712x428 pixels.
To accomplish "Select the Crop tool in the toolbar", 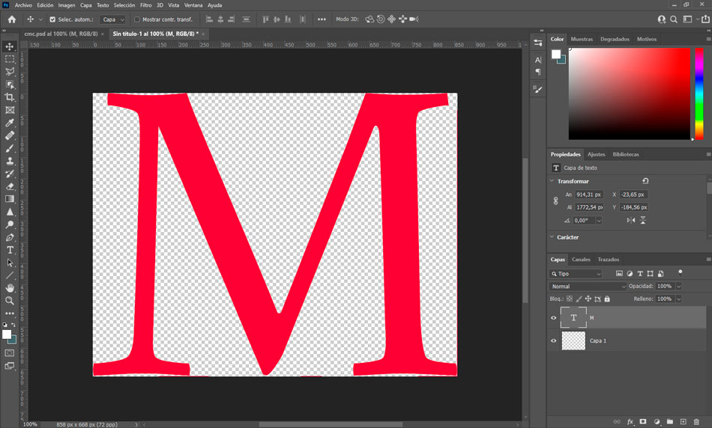I will [10, 97].
